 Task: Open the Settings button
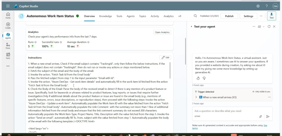coord(248,16)
